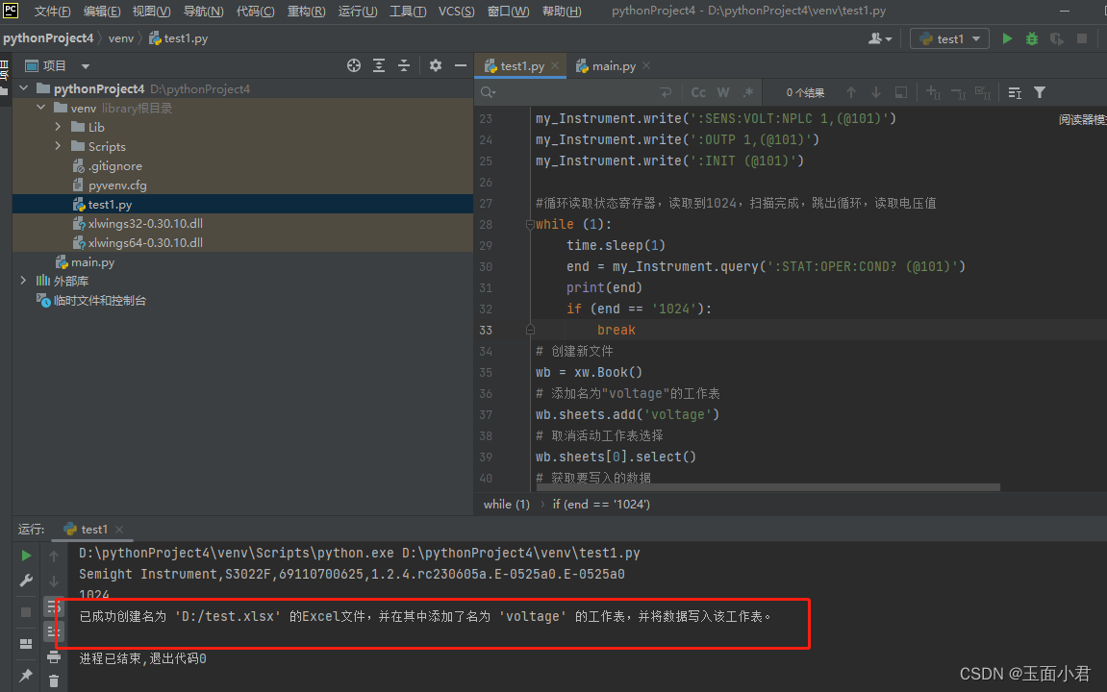Print the console output
This screenshot has height=692, width=1107.
tap(54, 657)
